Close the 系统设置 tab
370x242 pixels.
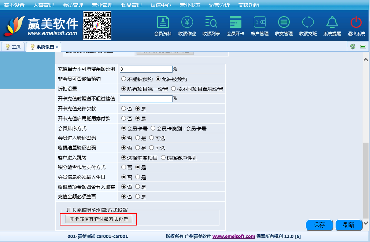coord(57,47)
